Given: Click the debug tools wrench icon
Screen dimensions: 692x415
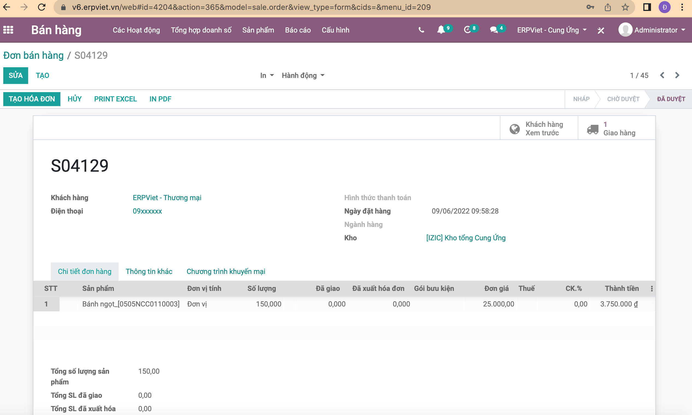Looking at the screenshot, I should coord(601,30).
